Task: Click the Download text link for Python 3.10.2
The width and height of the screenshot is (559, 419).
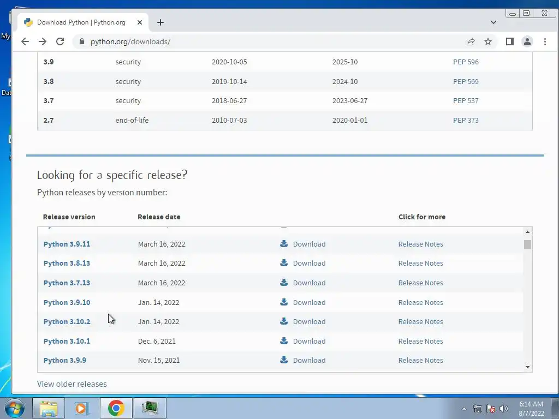Action: (x=309, y=322)
